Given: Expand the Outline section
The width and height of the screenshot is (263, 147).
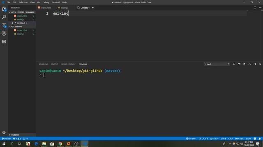Looking at the screenshot, I should (x=22, y=135).
